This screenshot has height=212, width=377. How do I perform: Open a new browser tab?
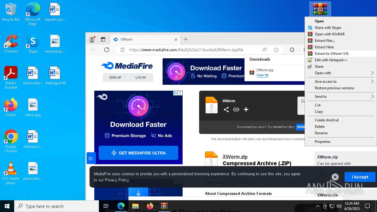coord(186,39)
